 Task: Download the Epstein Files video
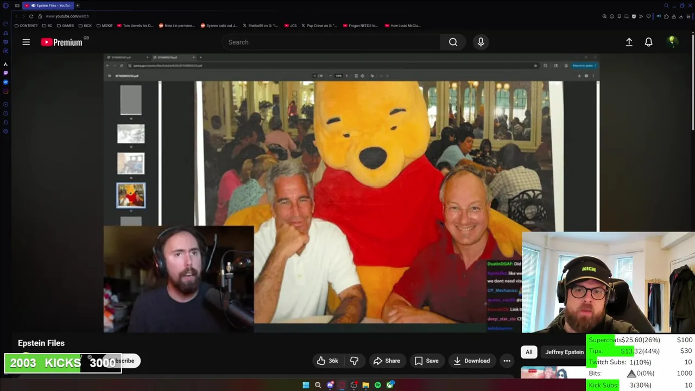(471, 361)
